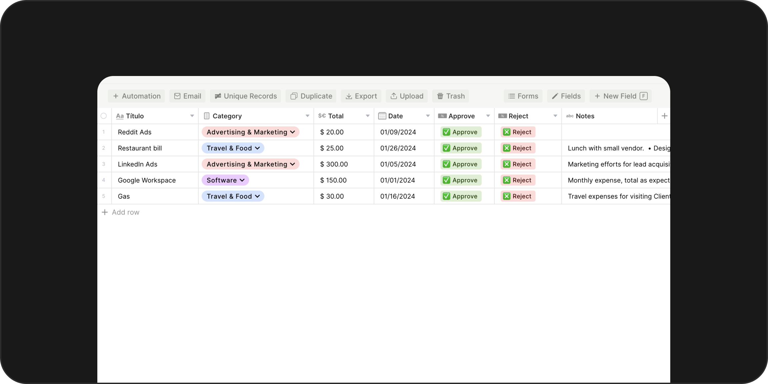The height and width of the screenshot is (384, 768).
Task: Open the Date column dropdown arrow
Action: (428, 116)
